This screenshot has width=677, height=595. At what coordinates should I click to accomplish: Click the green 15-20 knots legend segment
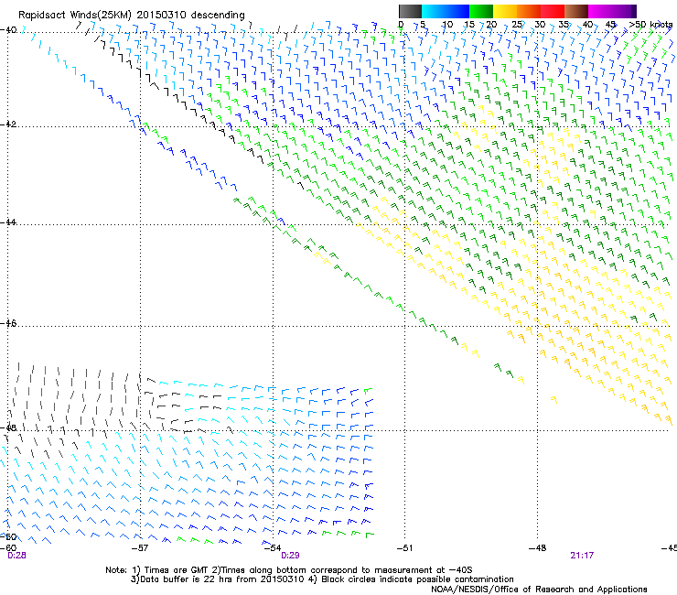(481, 11)
